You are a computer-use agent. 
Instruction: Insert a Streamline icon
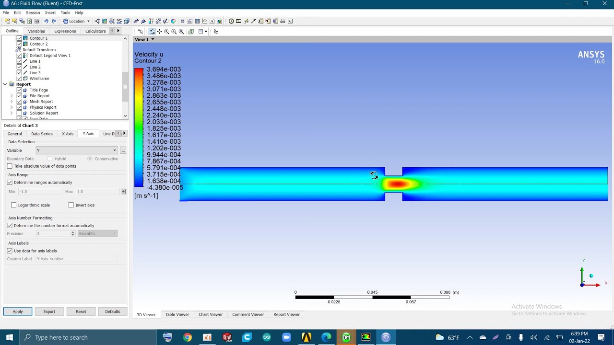tap(111, 21)
